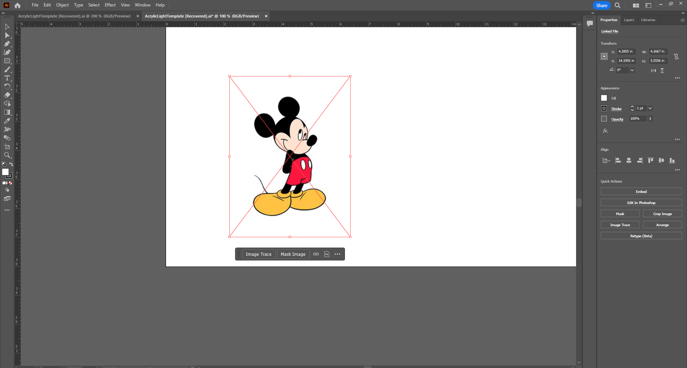Change the screen mode
The image size is (687, 368).
click(7, 199)
